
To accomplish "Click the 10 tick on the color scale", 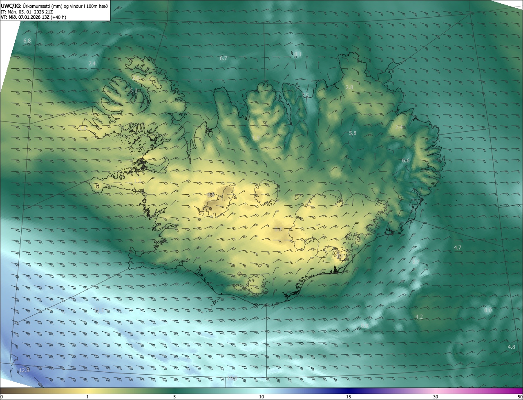I will point(261,397).
